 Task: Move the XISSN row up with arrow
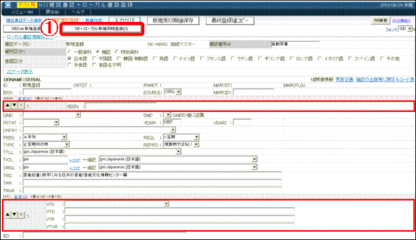coord(8,106)
